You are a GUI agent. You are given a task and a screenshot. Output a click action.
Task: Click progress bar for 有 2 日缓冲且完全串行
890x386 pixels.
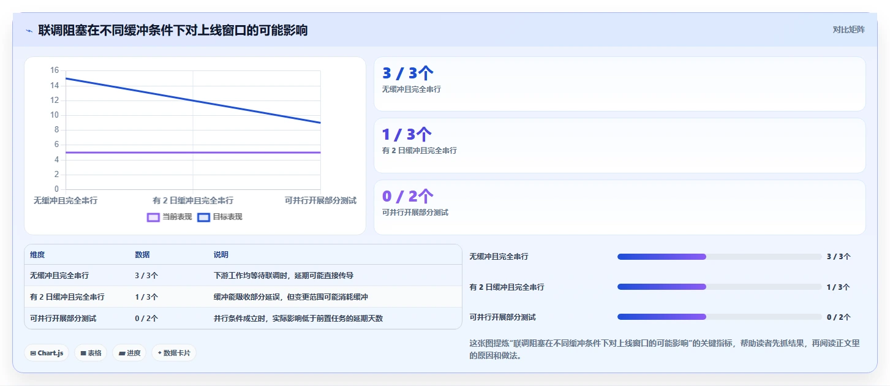719,287
